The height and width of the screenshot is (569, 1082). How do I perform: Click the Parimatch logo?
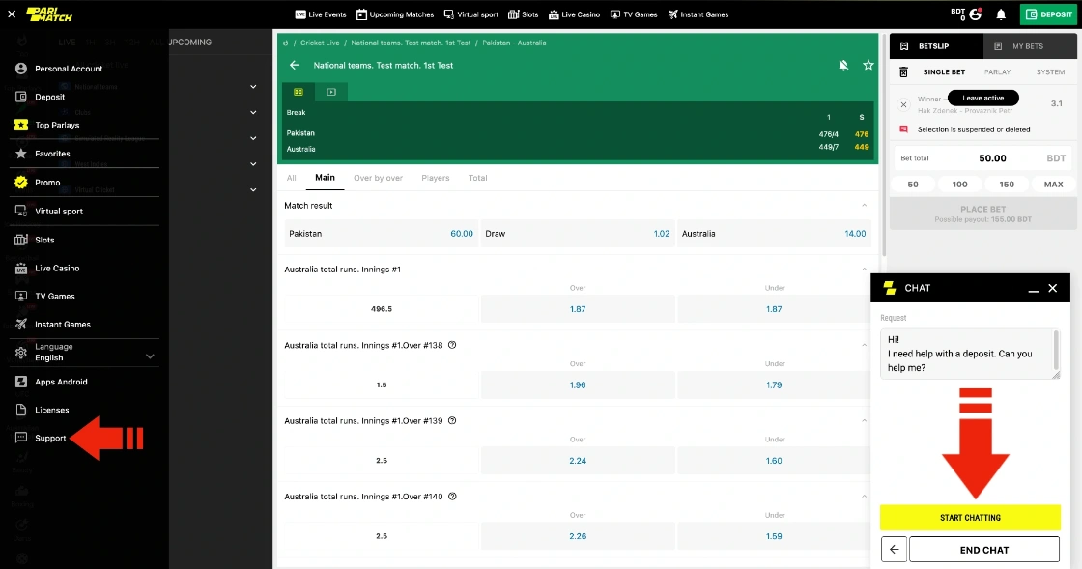point(49,14)
